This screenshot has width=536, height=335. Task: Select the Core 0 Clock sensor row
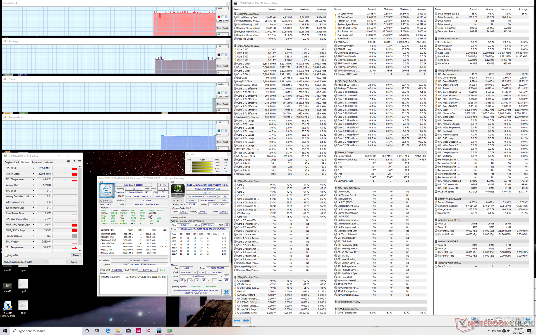pyautogui.click(x=280, y=64)
